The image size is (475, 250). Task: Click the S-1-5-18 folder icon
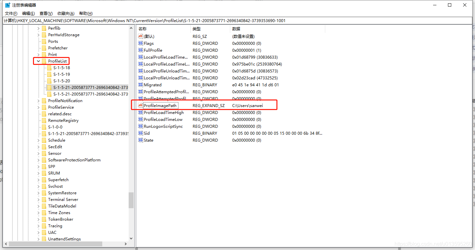click(x=49, y=68)
